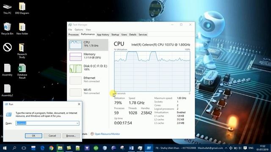Click the up time 0:00:17:54
Viewport: 271px width, 152px height.
tap(123, 123)
